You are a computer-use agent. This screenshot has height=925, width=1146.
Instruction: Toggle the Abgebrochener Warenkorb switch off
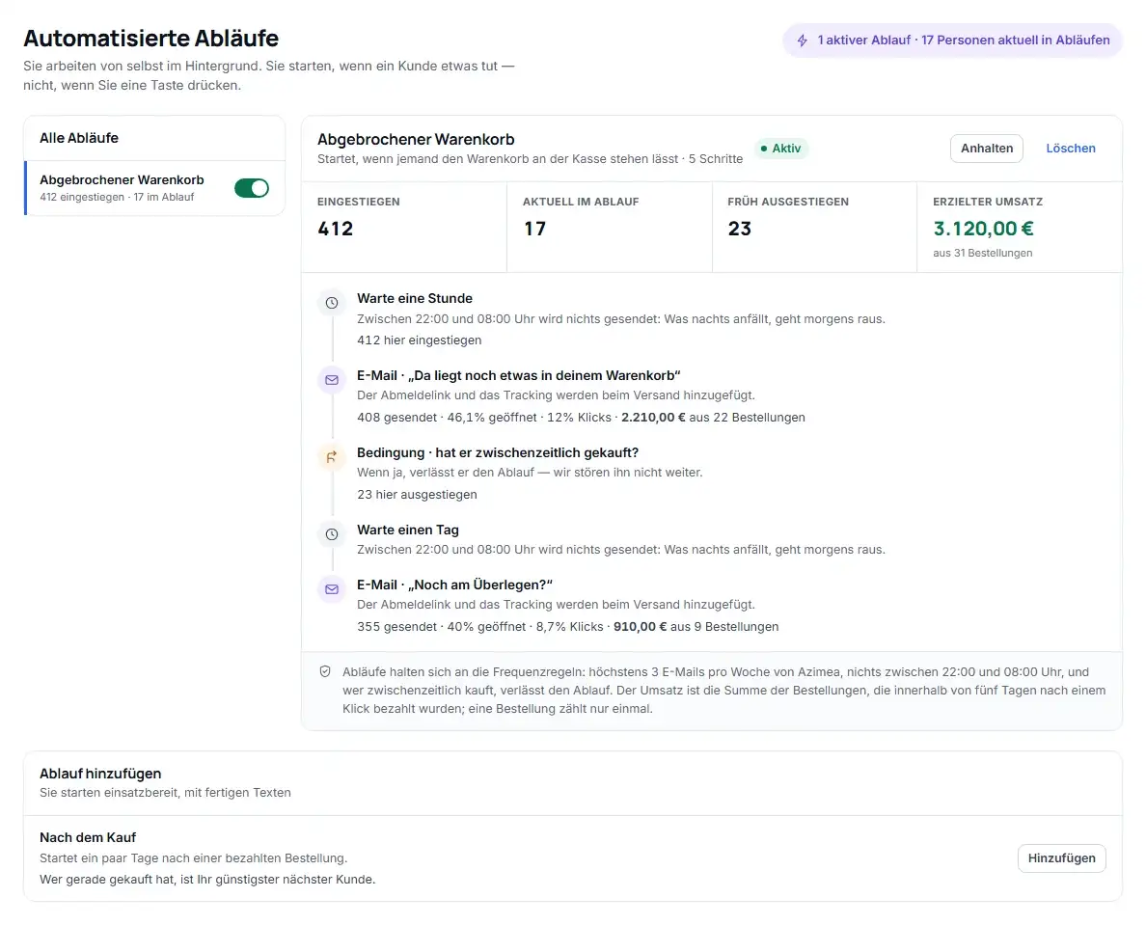tap(252, 188)
